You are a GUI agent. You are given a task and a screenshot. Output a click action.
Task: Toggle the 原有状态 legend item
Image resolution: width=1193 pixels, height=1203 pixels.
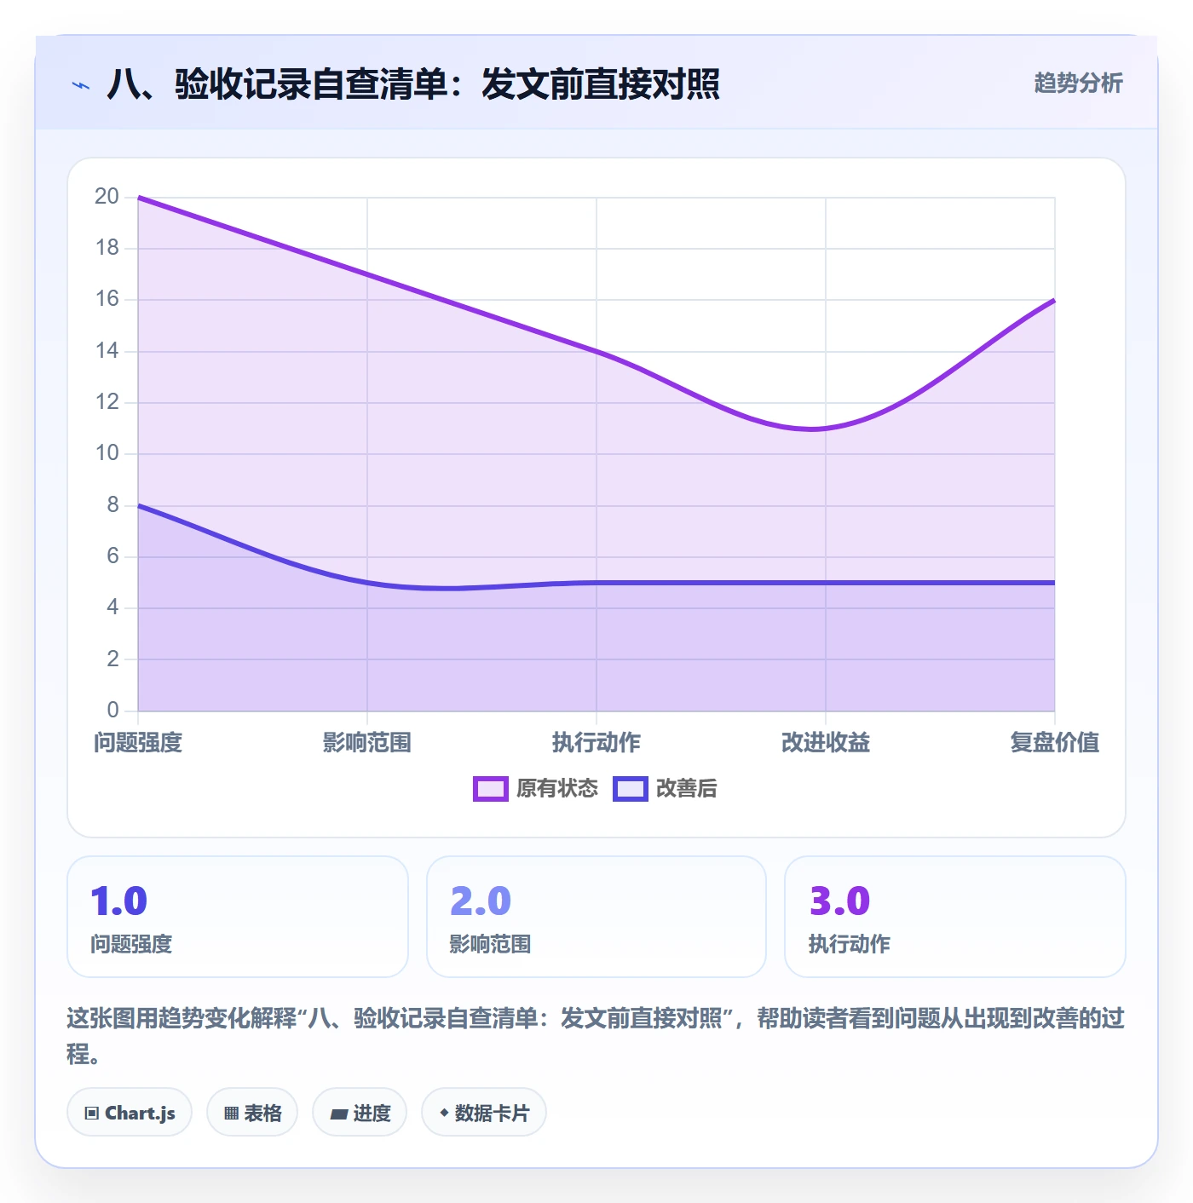536,788
